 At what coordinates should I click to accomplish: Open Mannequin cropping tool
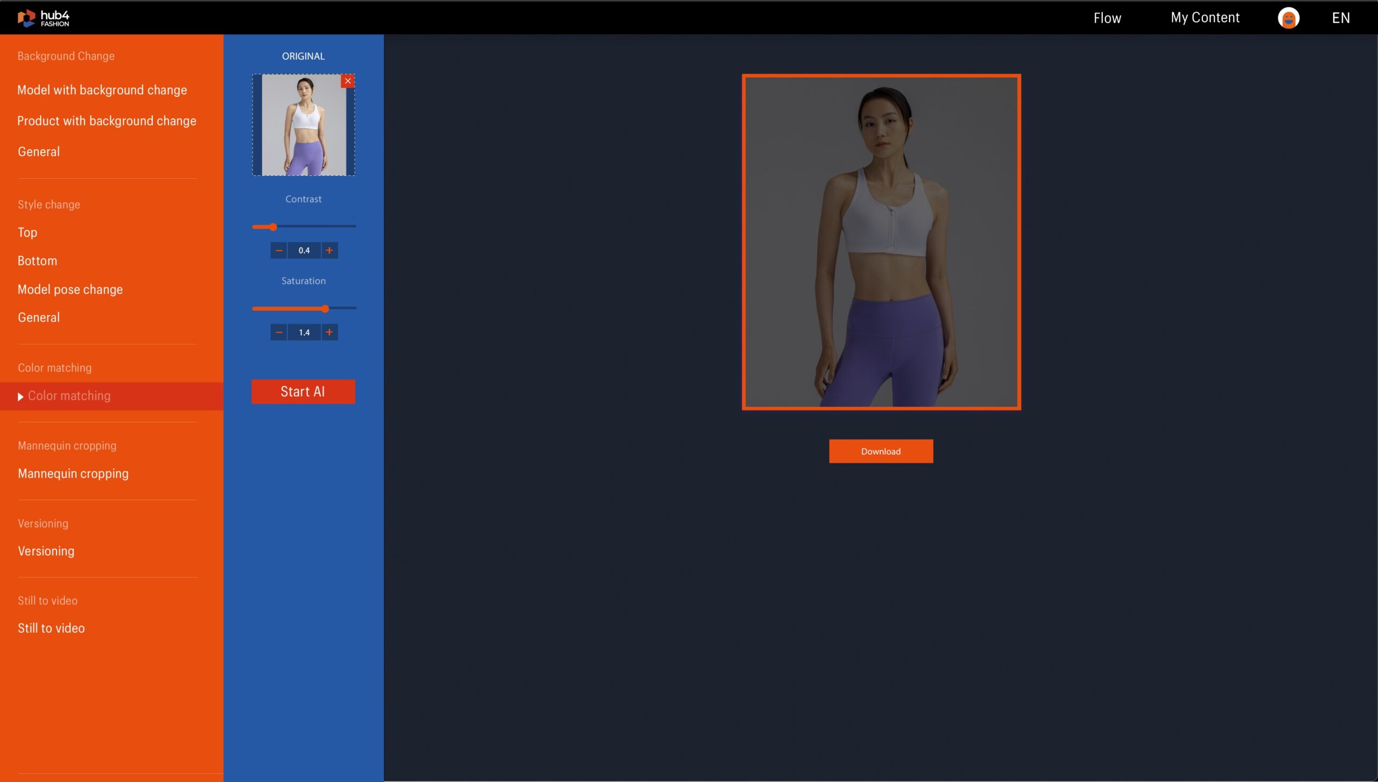pos(73,474)
